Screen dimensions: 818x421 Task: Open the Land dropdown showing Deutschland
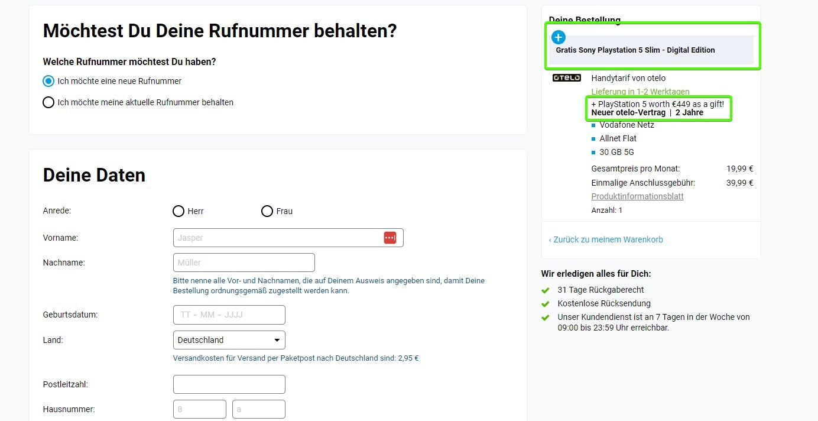[x=229, y=340]
